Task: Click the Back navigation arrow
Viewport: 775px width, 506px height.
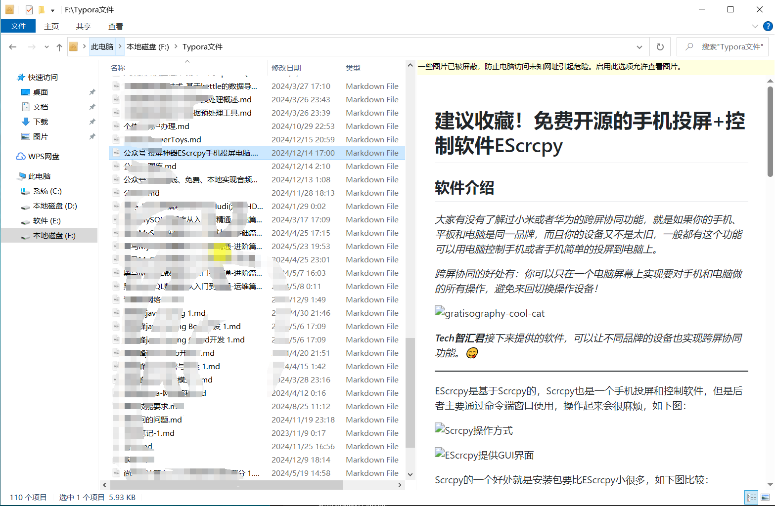Action: tap(13, 47)
